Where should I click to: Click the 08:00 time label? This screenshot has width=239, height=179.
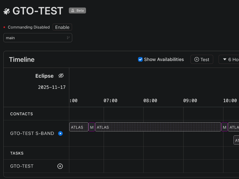150,101
